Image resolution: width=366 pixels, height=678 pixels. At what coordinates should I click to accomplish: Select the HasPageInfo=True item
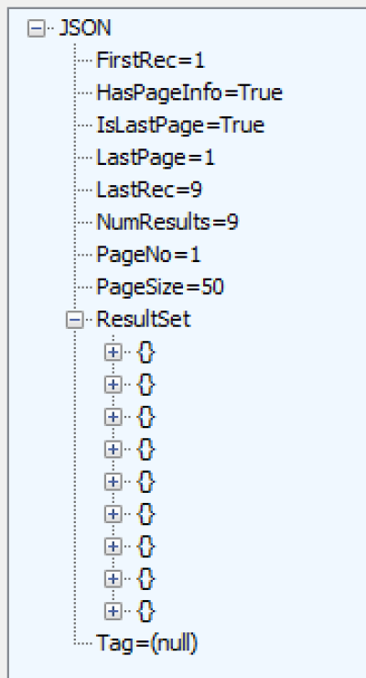pos(189,93)
